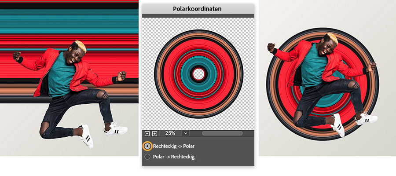Click the zoom out minus icon
Image resolution: width=396 pixels, height=176 pixels.
147,134
